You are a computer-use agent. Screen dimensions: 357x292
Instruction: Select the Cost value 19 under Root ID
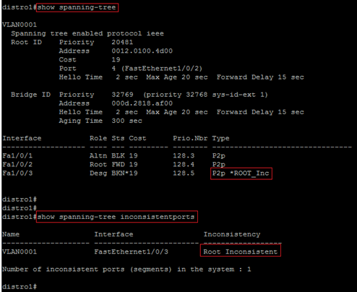click(116, 59)
